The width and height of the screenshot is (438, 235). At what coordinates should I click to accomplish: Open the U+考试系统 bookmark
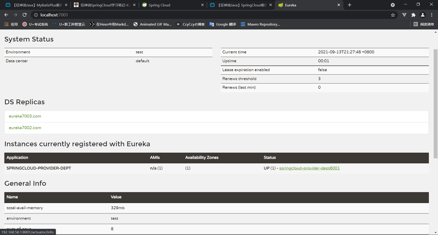(x=35, y=24)
